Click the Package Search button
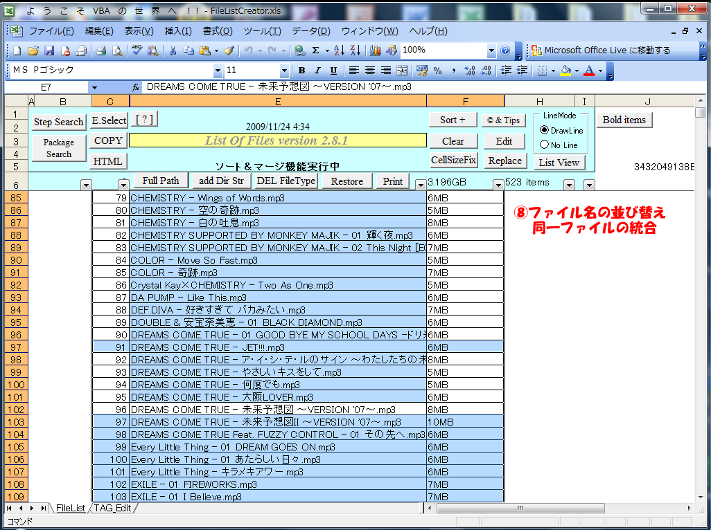This screenshot has width=711, height=530. pos(58,148)
